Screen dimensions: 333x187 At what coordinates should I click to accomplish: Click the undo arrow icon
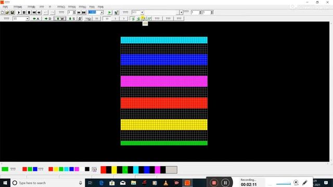click(x=45, y=12)
